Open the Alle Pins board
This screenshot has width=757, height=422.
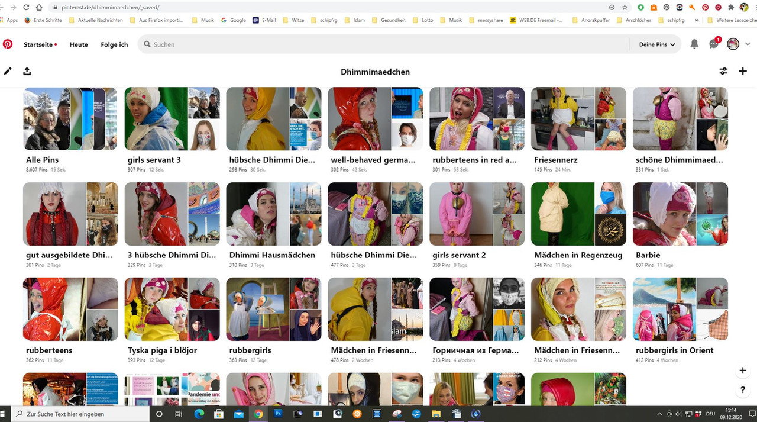[x=70, y=130]
